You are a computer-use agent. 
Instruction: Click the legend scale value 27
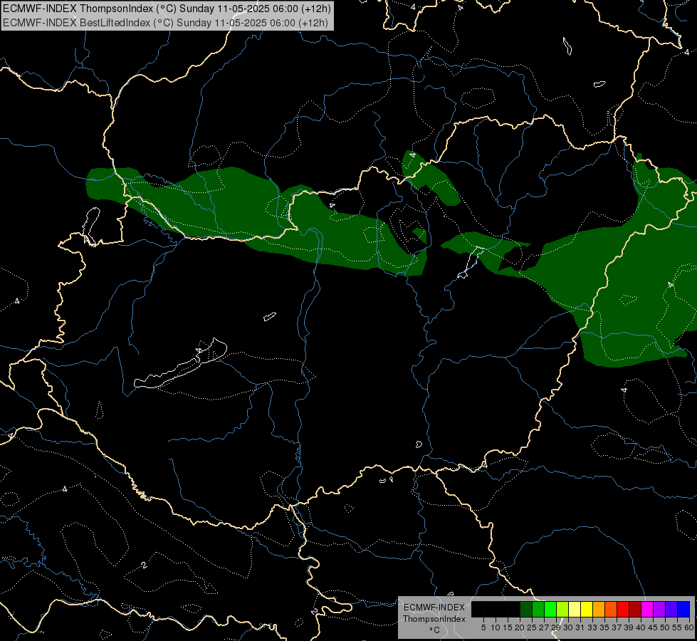[544, 627]
